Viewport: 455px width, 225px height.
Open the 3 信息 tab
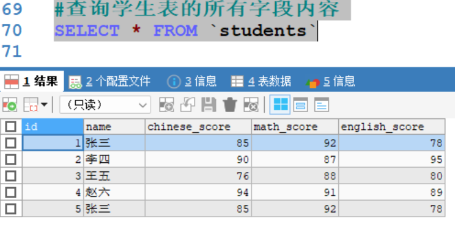192,81
